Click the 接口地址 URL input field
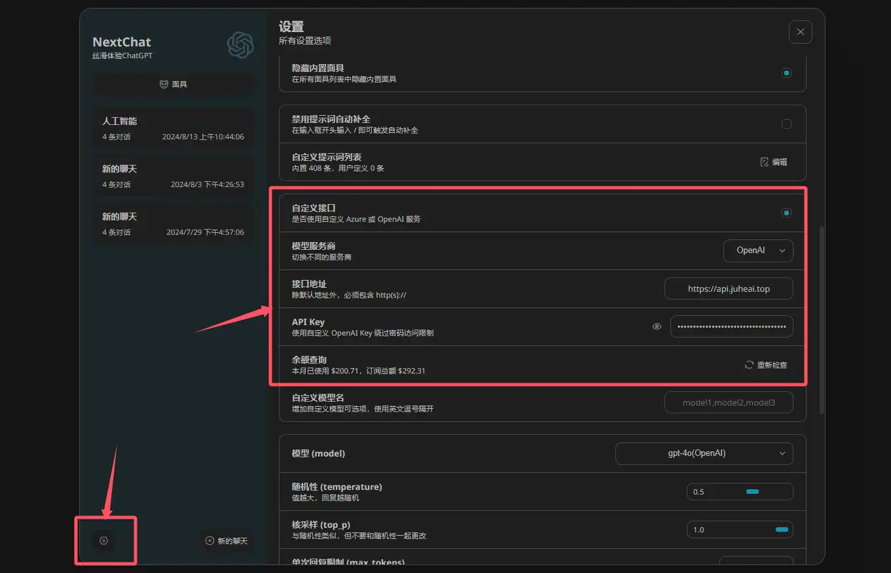The width and height of the screenshot is (891, 573). pyautogui.click(x=729, y=288)
